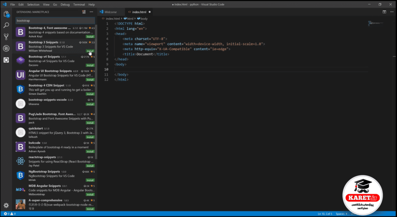Screen dimensions: 397x217
Task: Open the Explorer view in activity bar
Action: click(6, 14)
